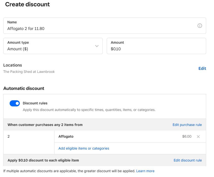Follow the 'Learn more' link
Viewport: 214px width, 177px height.
coord(145,171)
